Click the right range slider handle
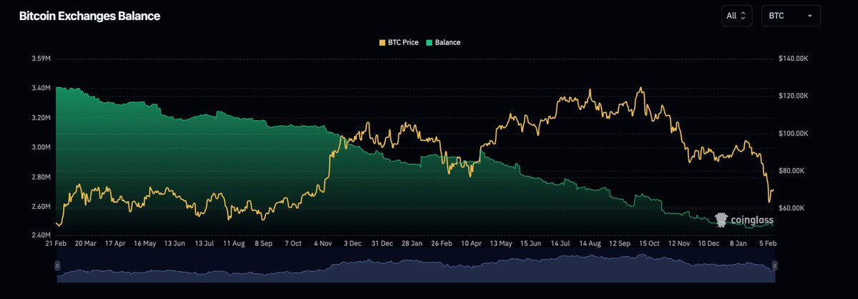This screenshot has height=299, width=858. click(774, 266)
